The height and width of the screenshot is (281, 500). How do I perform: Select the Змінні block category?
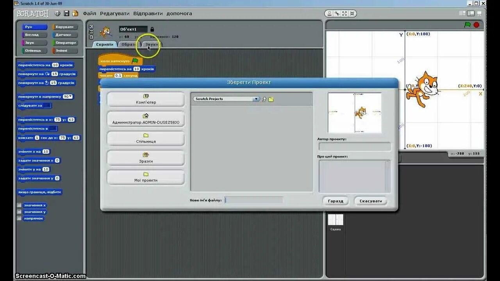[65, 50]
